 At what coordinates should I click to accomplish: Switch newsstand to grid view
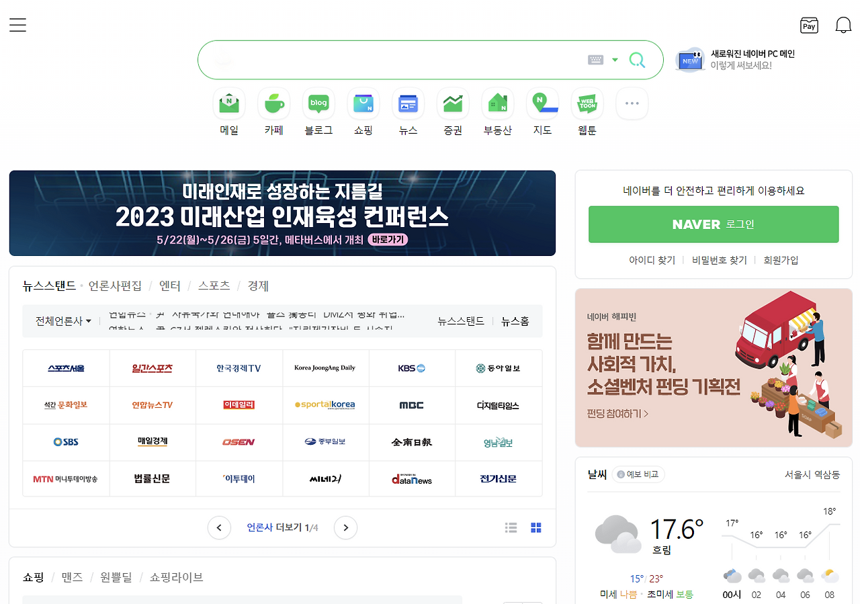536,528
